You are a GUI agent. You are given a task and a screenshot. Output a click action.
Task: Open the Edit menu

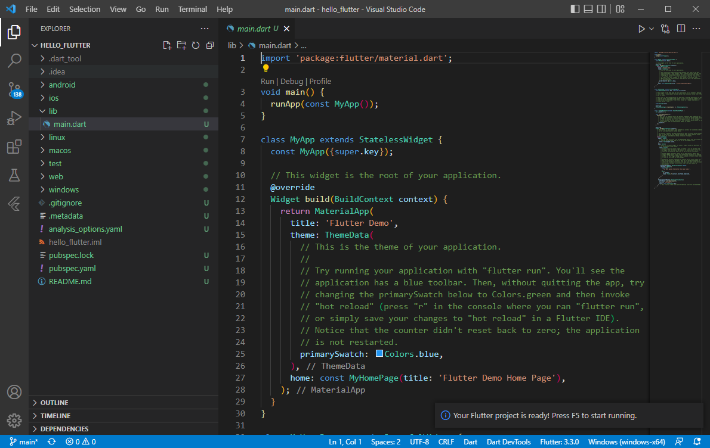point(53,9)
